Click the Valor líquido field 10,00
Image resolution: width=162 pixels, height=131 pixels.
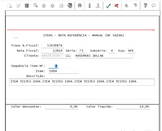[133, 107]
